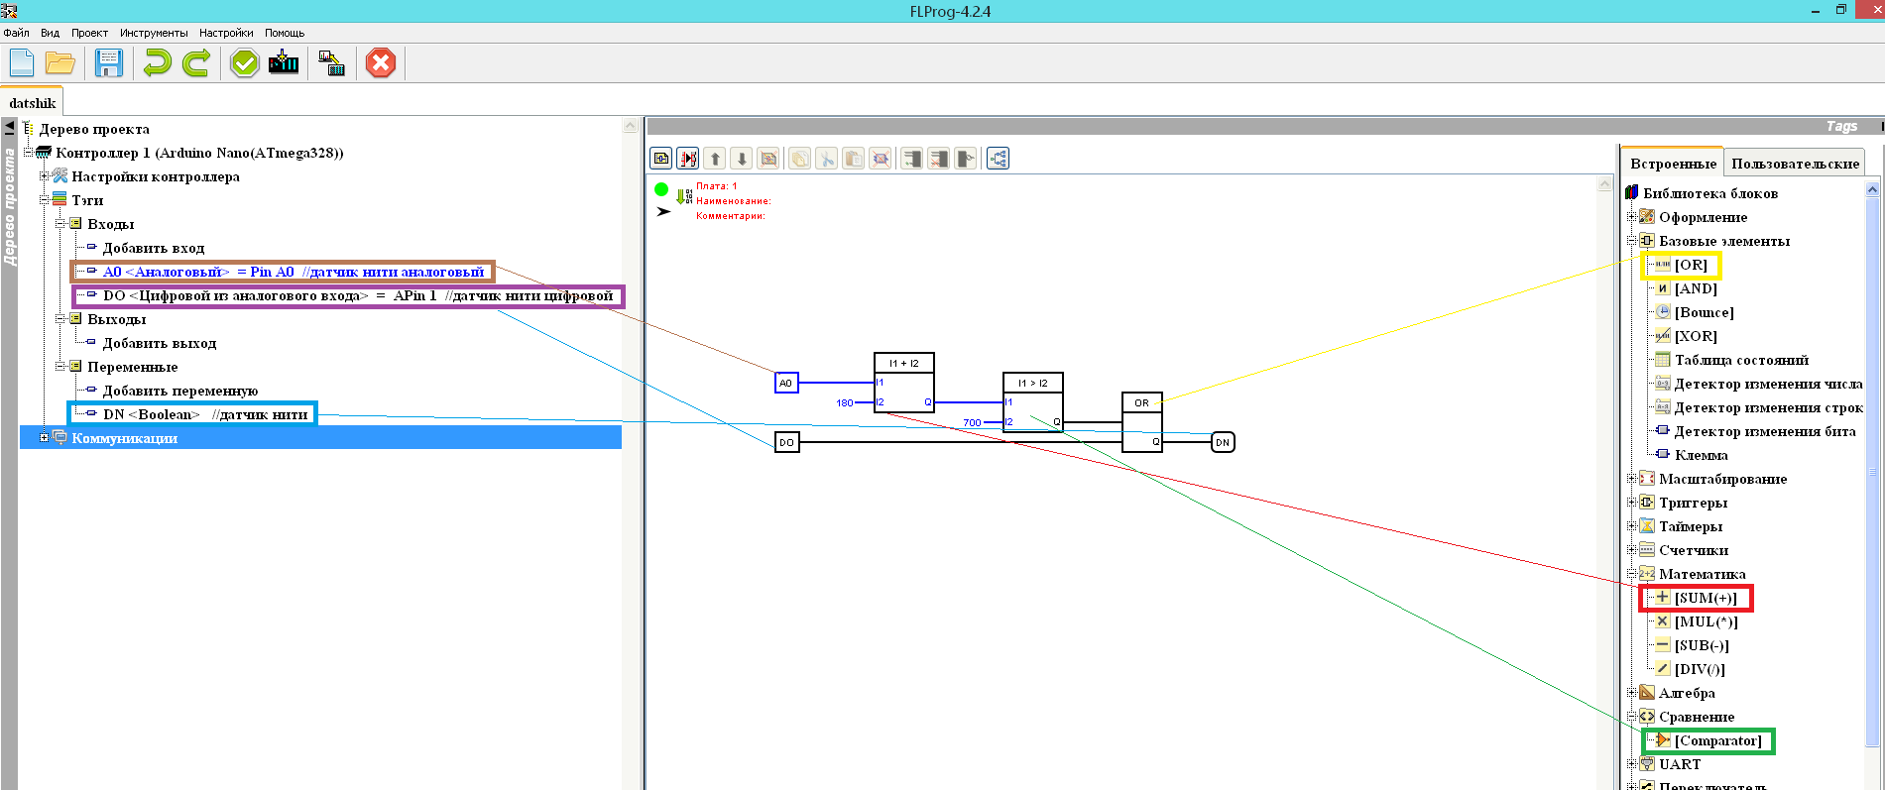Select the [Bounce] block in the library
1885x790 pixels.
click(x=1704, y=312)
